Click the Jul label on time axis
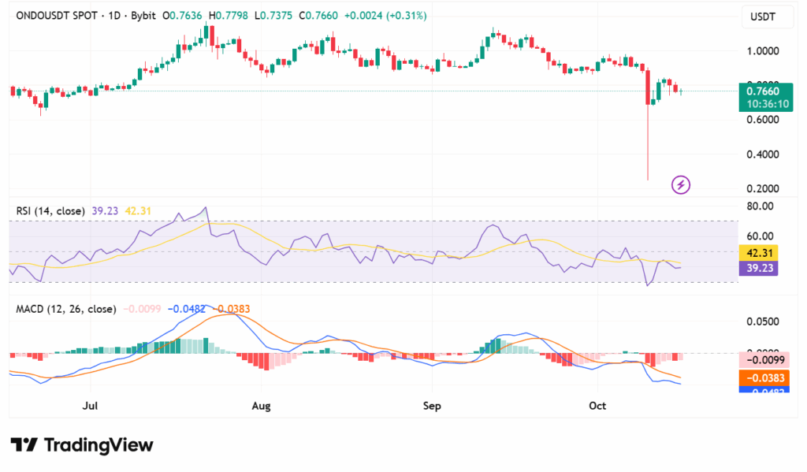Viewport: 807px width, 472px height. coord(90,406)
